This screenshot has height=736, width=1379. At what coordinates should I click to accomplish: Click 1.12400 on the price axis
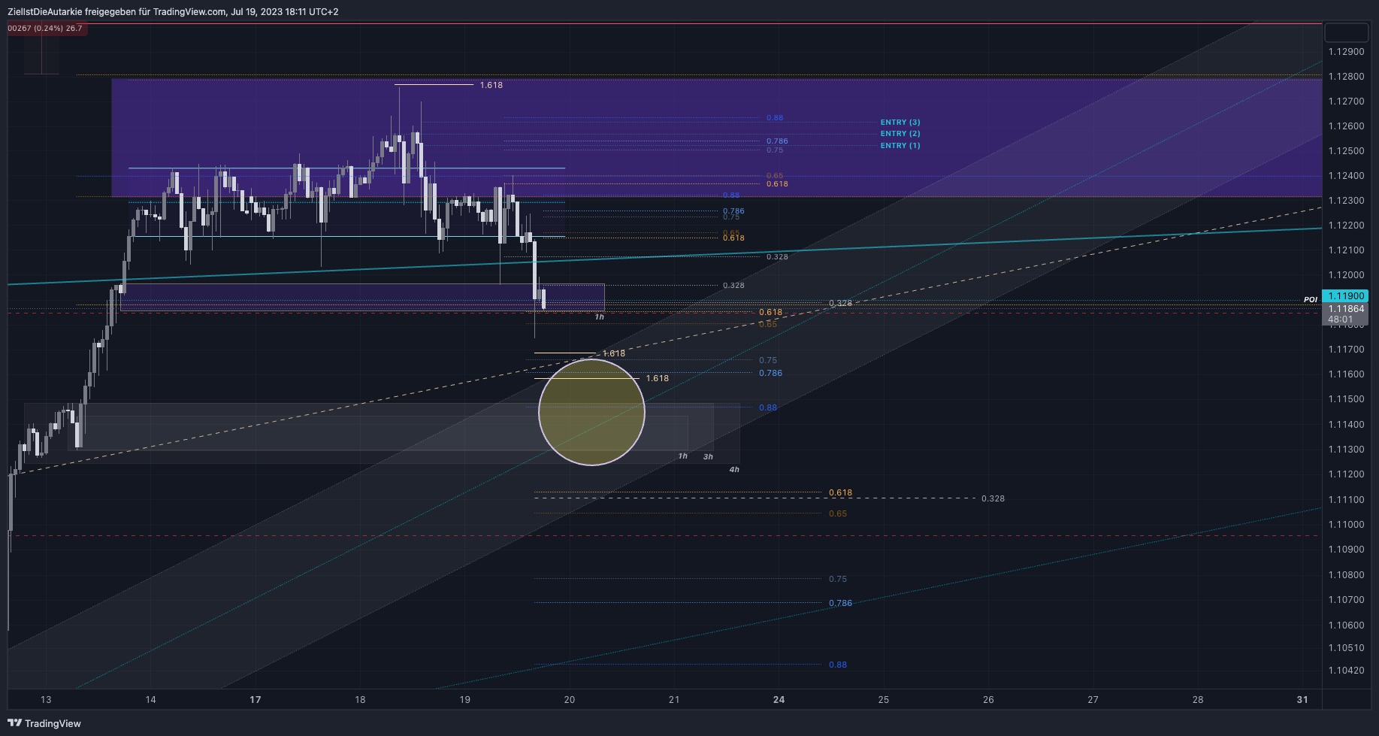[1346, 176]
